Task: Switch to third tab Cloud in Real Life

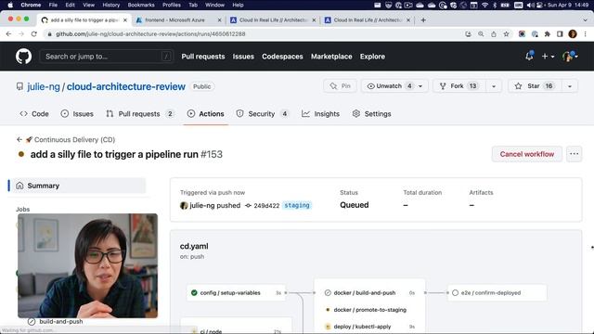Action: point(273,20)
